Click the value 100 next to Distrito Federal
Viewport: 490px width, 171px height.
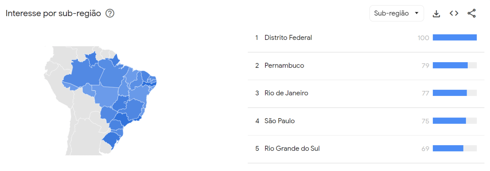(x=424, y=38)
